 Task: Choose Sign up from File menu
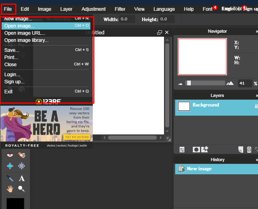(46, 82)
